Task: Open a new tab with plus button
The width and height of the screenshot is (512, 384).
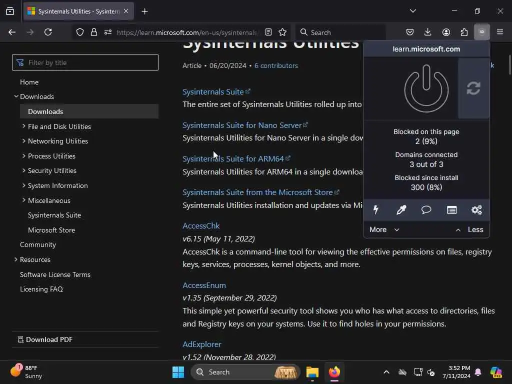Action: pos(144,11)
